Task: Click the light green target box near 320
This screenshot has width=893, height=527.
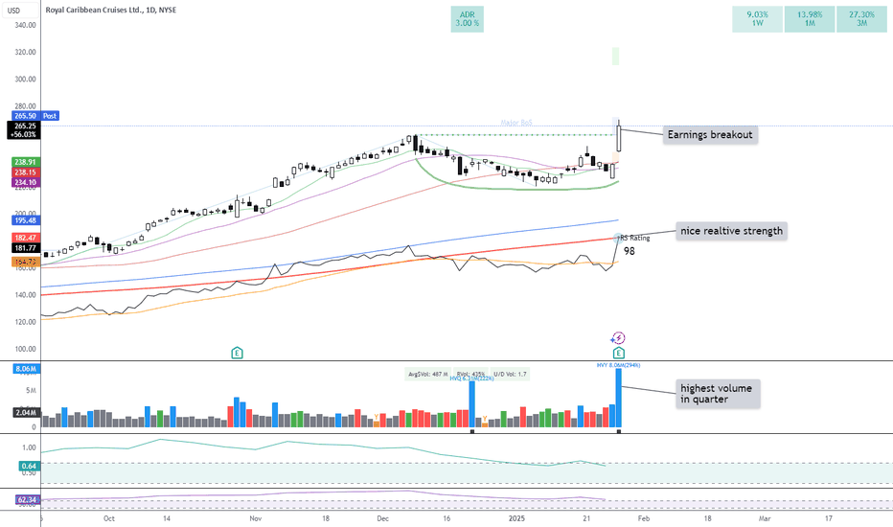Action: tap(615, 56)
